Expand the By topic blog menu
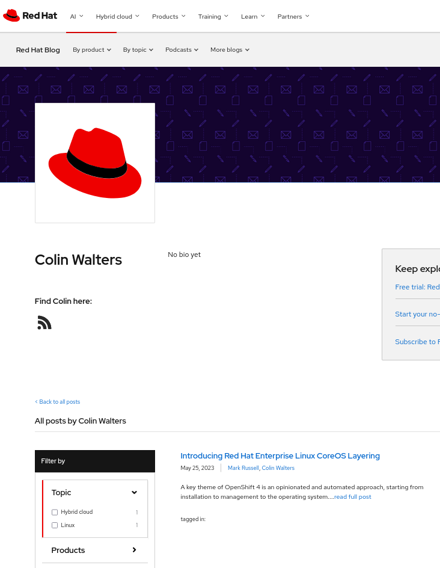 (138, 49)
